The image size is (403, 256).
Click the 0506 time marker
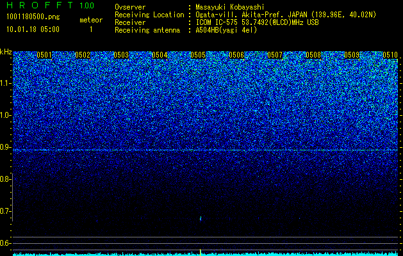point(236,55)
